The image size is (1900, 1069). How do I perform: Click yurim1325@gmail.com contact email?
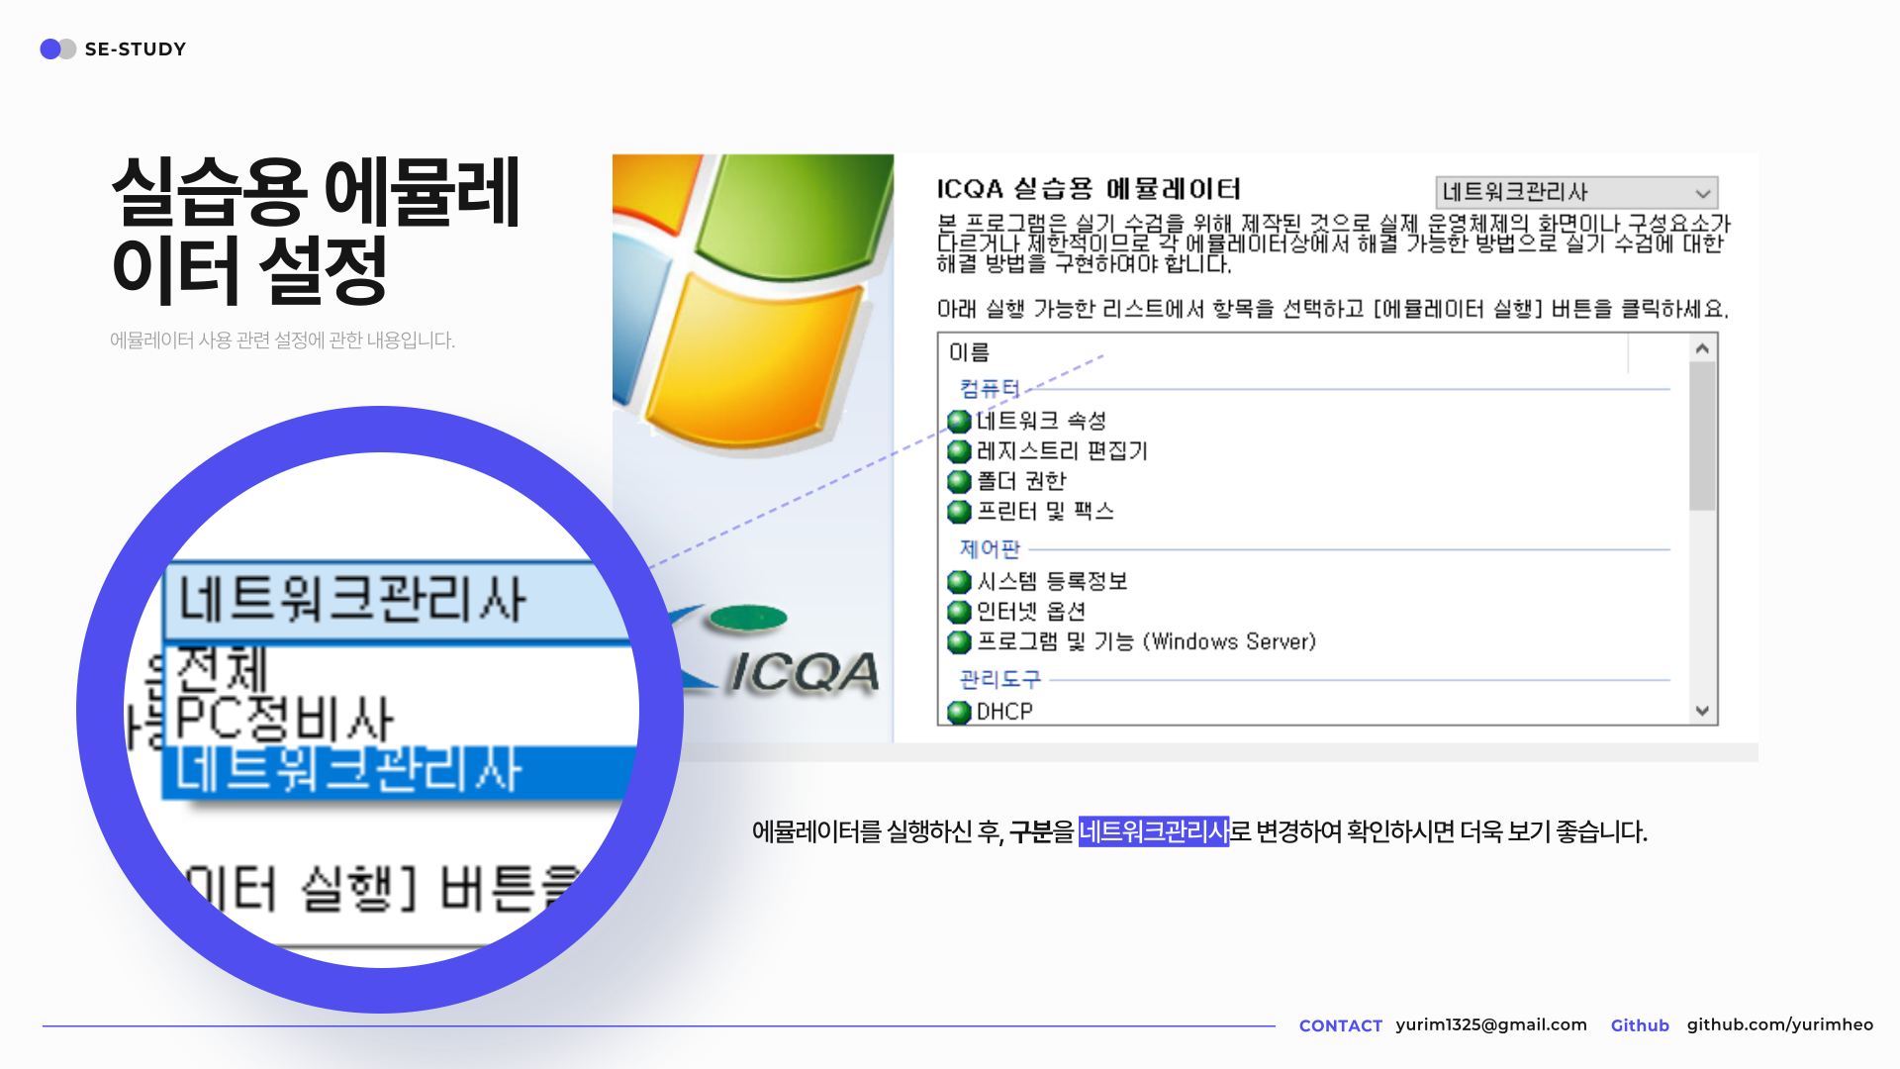[x=1490, y=1024]
